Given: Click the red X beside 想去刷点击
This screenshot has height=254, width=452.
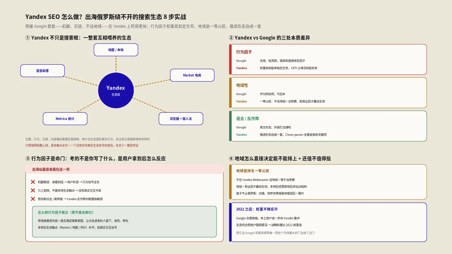Looking at the screenshot, I should tap(33, 199).
